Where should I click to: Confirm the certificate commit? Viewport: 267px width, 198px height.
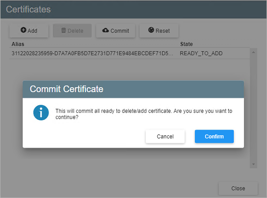point(214,137)
